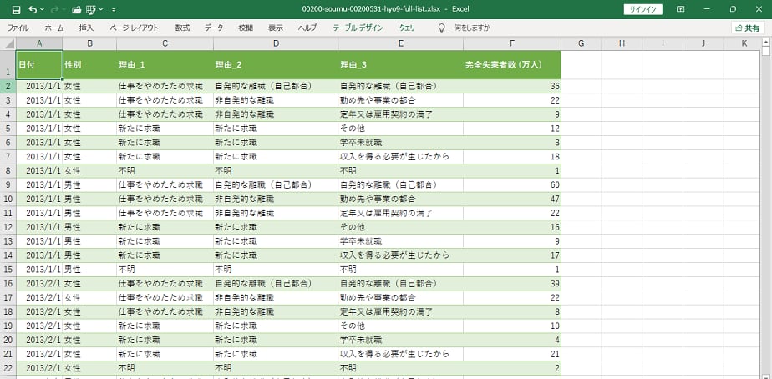Select cell F10 showing 47
Screen dimensions: 772x379
coord(512,200)
